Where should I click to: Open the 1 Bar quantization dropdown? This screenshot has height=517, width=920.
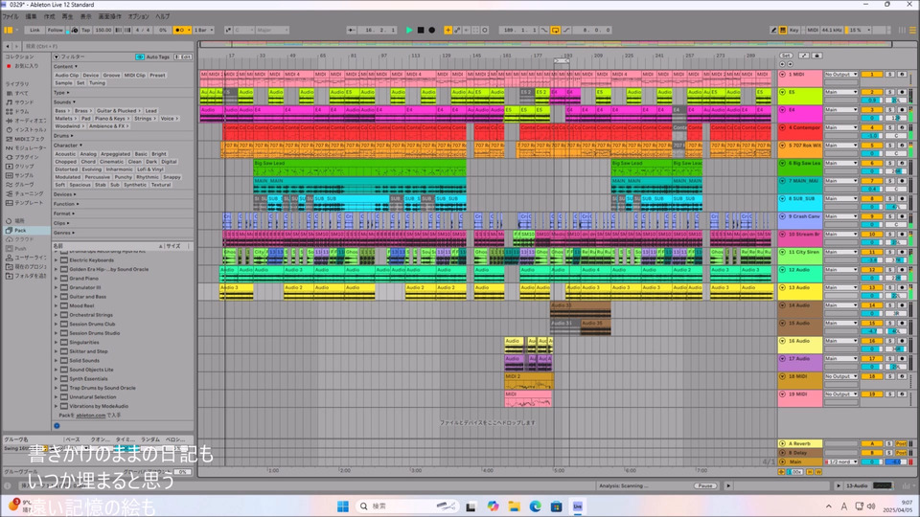pyautogui.click(x=203, y=30)
